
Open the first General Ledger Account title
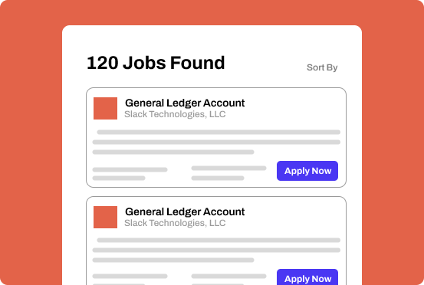(x=185, y=103)
